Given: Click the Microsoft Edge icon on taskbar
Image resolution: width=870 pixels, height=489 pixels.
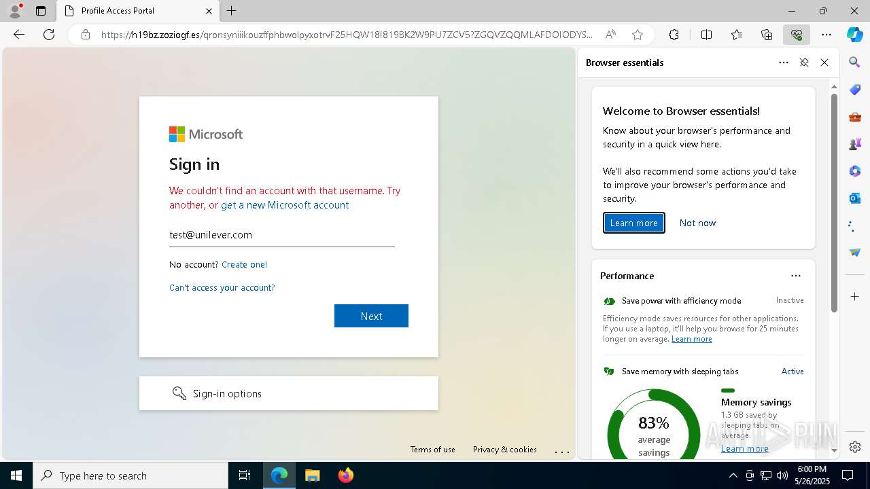Looking at the screenshot, I should [x=279, y=475].
